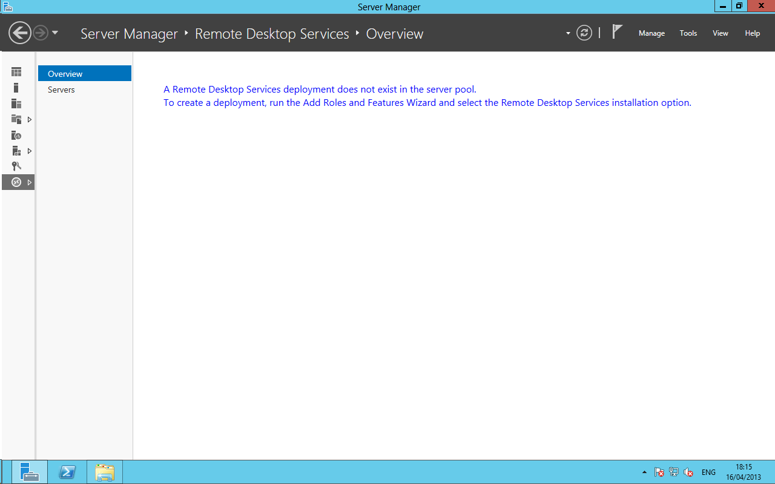Click the Server Manager icon in the title bar
Image resolution: width=775 pixels, height=484 pixels.
7,7
